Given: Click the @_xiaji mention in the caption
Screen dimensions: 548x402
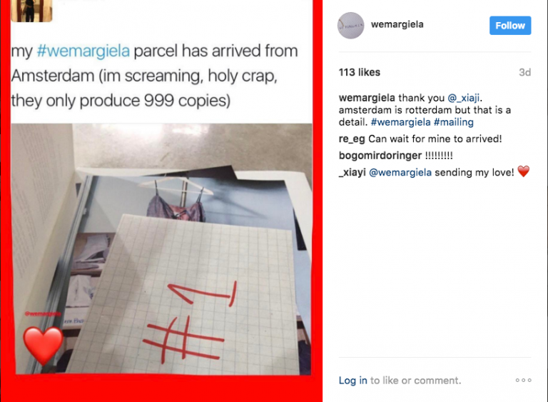Looking at the screenshot, I should pyautogui.click(x=463, y=98).
